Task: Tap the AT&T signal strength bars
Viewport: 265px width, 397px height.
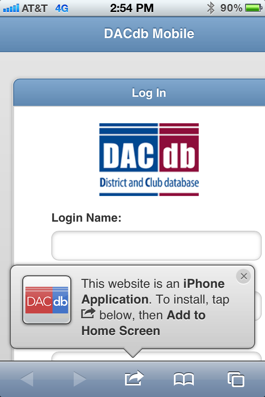Action: coord(11,8)
